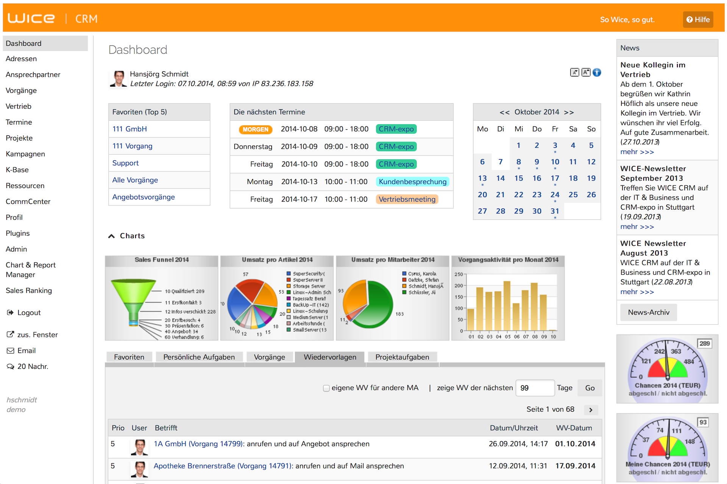
Task: Open Angebotsvorgänge favorite link
Action: pos(144,197)
